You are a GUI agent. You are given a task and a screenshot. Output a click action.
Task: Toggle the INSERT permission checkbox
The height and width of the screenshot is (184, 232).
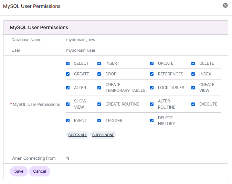99,63
